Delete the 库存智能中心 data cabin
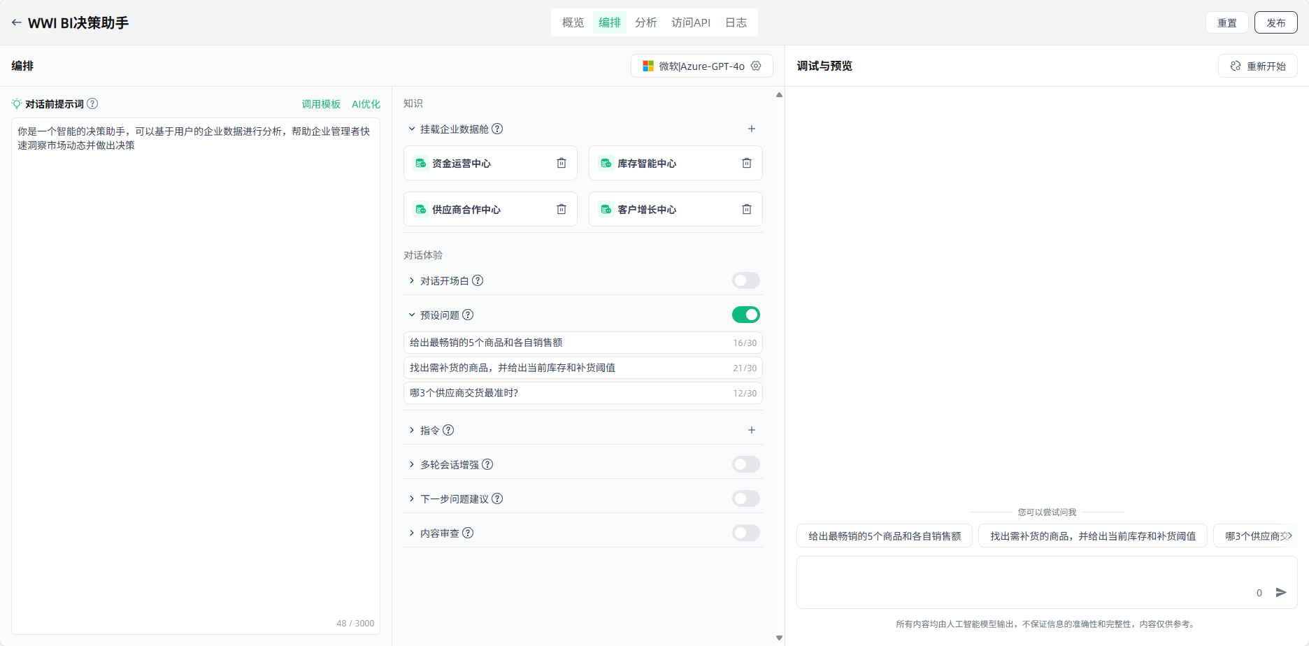The width and height of the screenshot is (1309, 646). 746,163
